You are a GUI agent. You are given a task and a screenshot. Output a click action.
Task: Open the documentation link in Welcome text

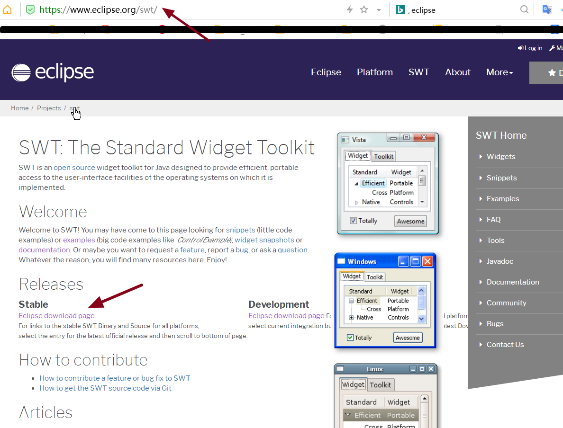pos(44,250)
